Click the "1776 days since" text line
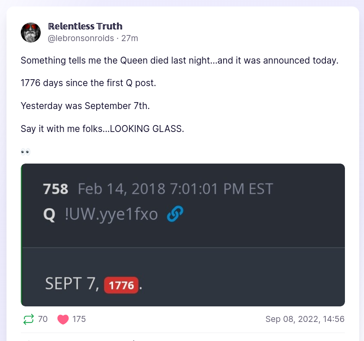Image resolution: width=364 pixels, height=341 pixels. point(88,83)
